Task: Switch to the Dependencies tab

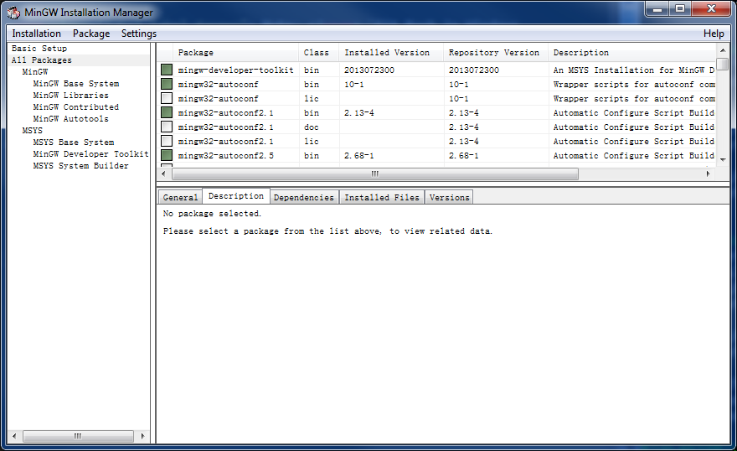Action: coord(304,198)
